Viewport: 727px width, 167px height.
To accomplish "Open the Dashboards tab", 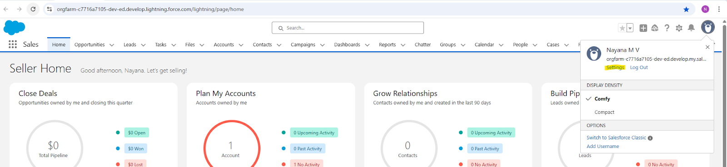I will (347, 44).
